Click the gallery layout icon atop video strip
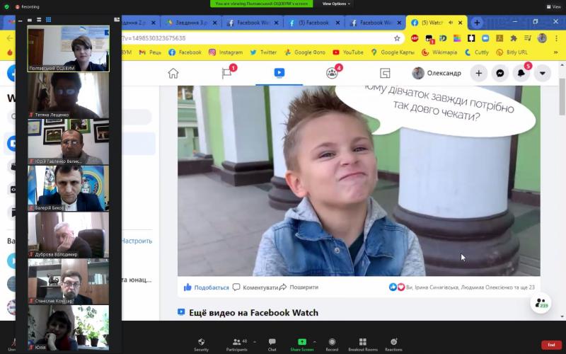This screenshot has width=566, height=354. 117,20
